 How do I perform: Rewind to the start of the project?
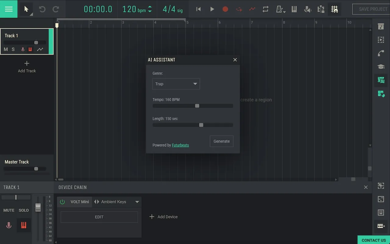[198, 9]
